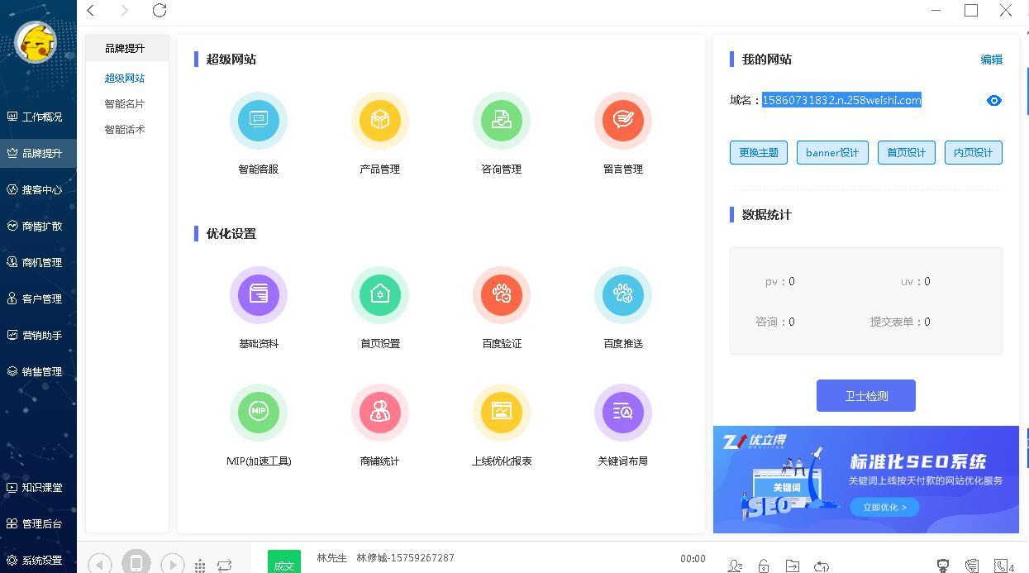Select 搜客中心 in the left sidebar
The height and width of the screenshot is (573, 1029).
[x=38, y=189]
